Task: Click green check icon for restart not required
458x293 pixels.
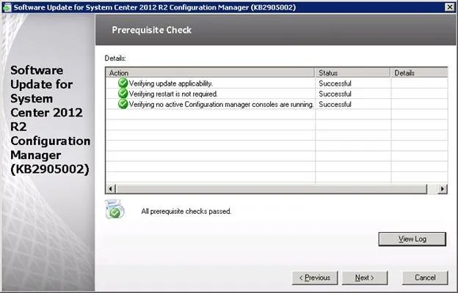Action: tap(123, 94)
